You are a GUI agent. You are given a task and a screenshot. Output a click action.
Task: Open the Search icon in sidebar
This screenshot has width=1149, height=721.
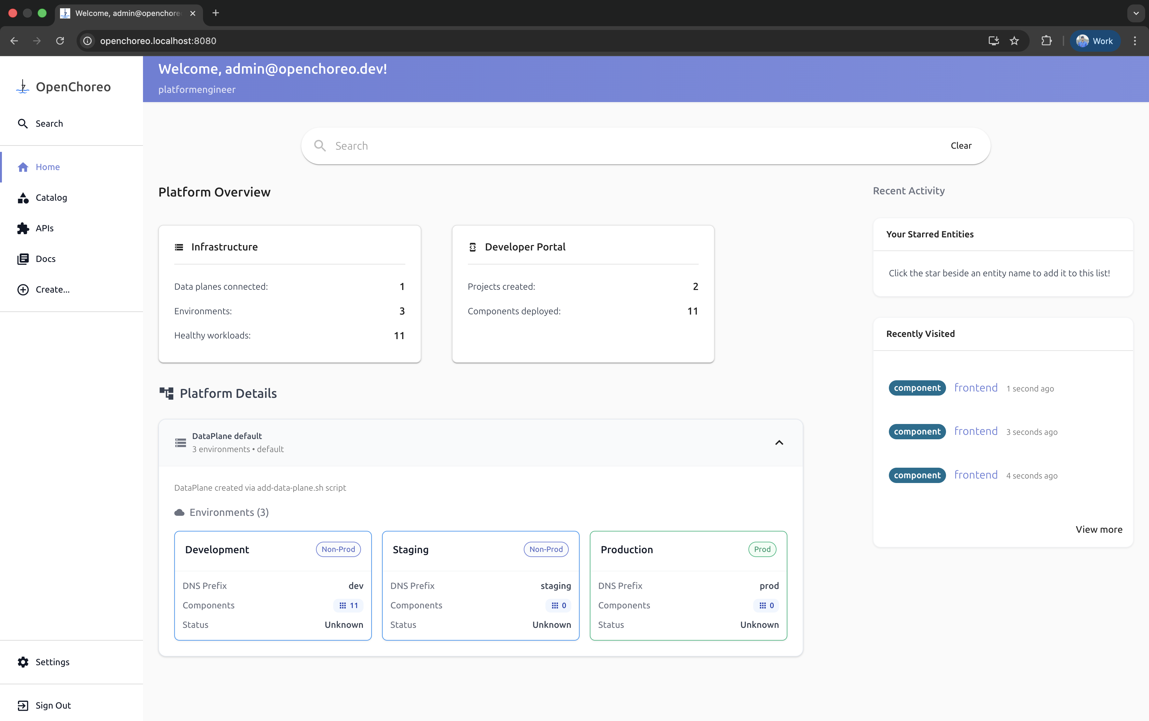[23, 123]
